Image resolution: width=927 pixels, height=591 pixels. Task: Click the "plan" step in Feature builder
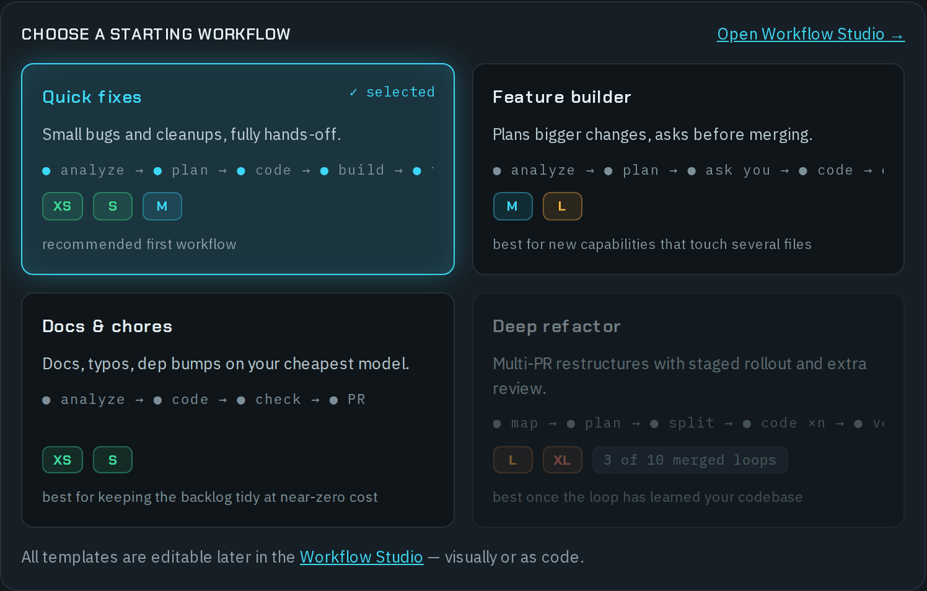pos(632,171)
